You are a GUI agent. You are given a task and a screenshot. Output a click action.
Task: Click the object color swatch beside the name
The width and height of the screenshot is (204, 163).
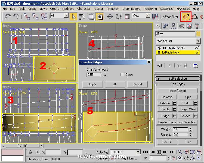click(x=198, y=34)
